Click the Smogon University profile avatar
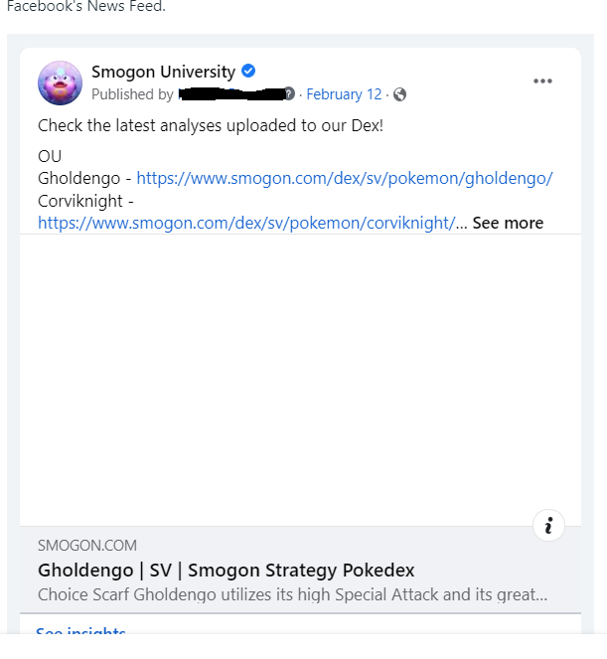This screenshot has height=659, width=607. click(60, 82)
